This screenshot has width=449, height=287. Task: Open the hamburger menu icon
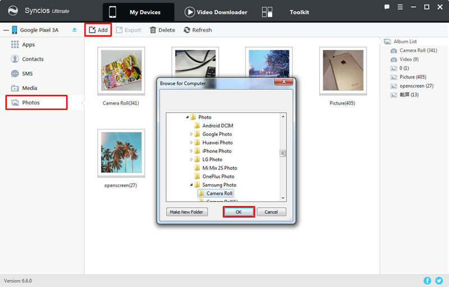tap(400, 7)
